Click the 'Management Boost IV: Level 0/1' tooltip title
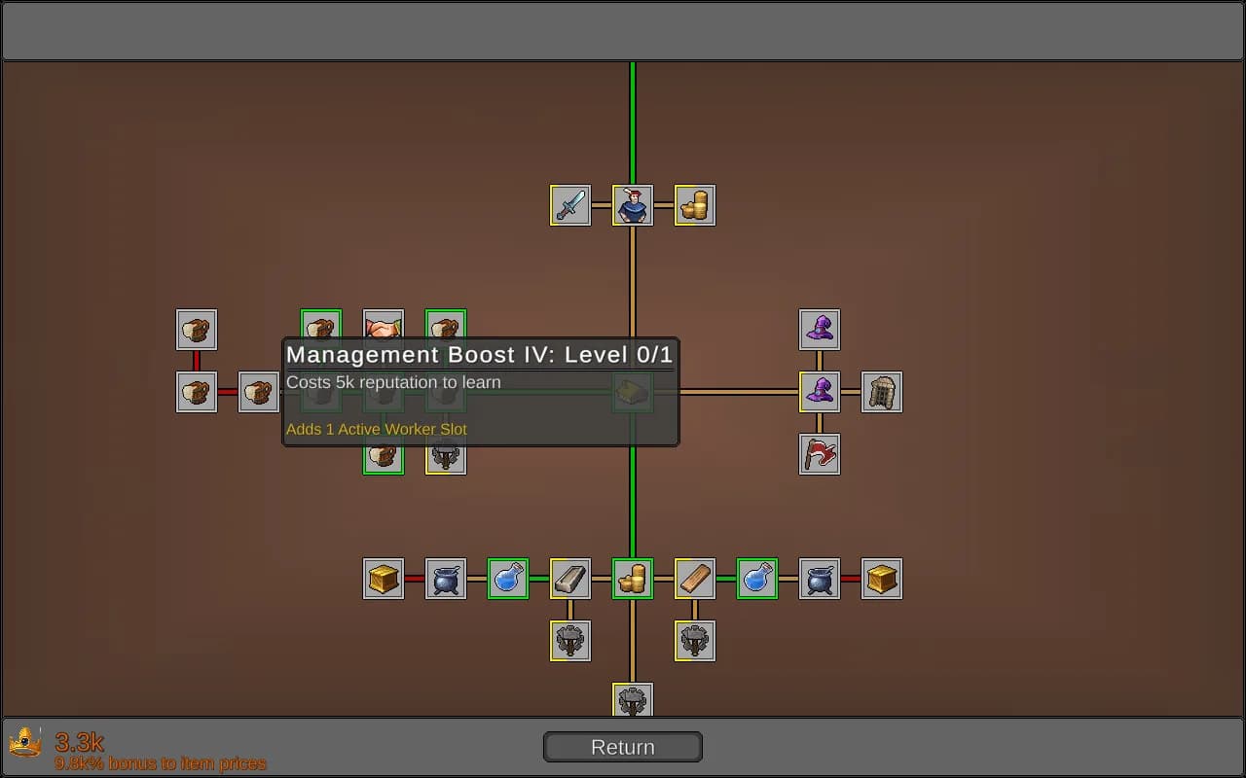The height and width of the screenshot is (778, 1246). click(480, 355)
